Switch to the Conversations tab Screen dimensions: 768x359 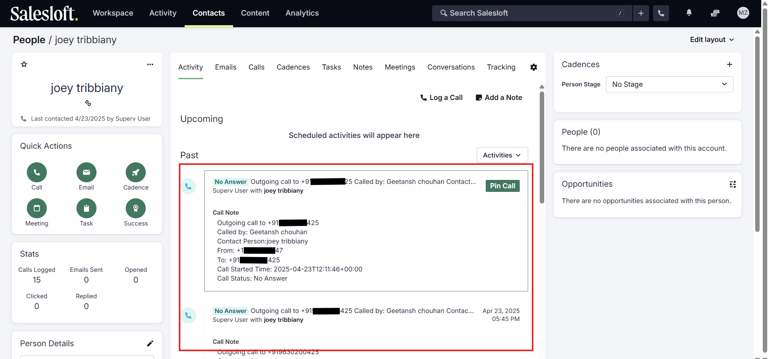pyautogui.click(x=451, y=67)
